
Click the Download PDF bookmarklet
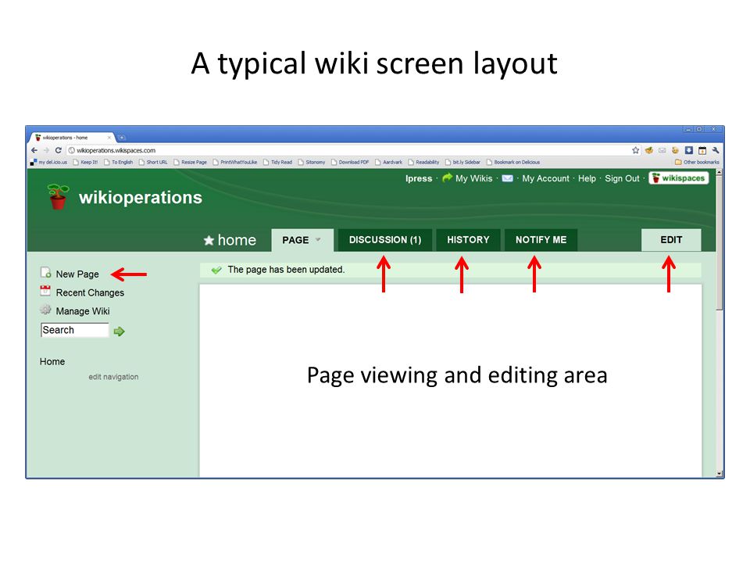tap(350, 163)
